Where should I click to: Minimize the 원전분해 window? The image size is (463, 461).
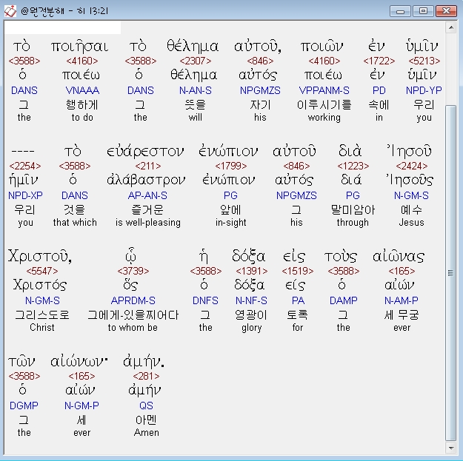point(400,11)
